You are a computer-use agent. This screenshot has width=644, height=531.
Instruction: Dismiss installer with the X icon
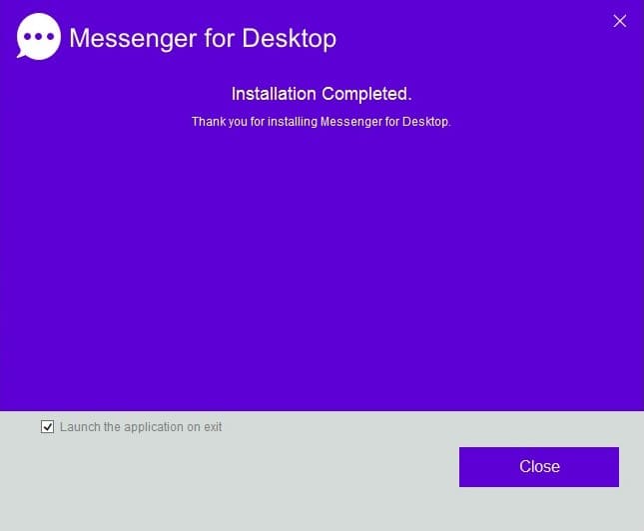pyautogui.click(x=620, y=21)
